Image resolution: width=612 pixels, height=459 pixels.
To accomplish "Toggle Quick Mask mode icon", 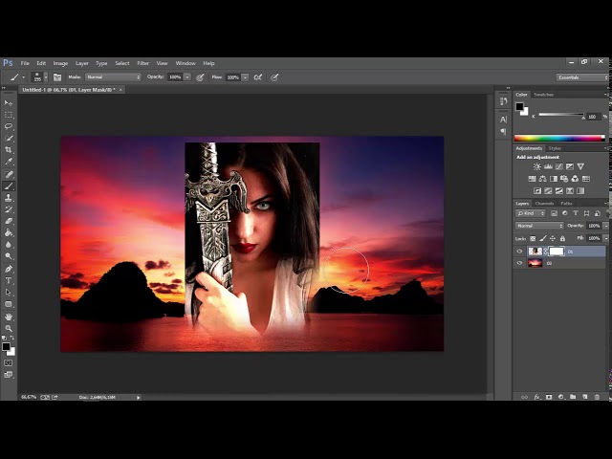I will point(9,363).
